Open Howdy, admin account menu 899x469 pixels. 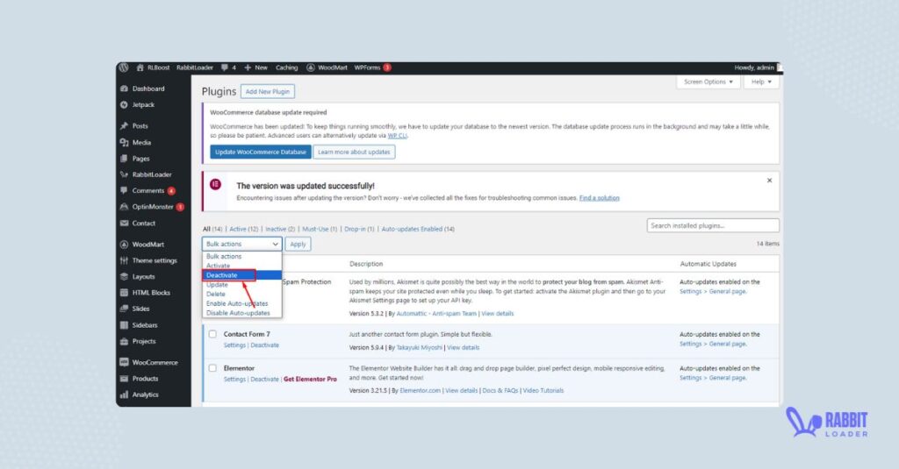coord(758,68)
